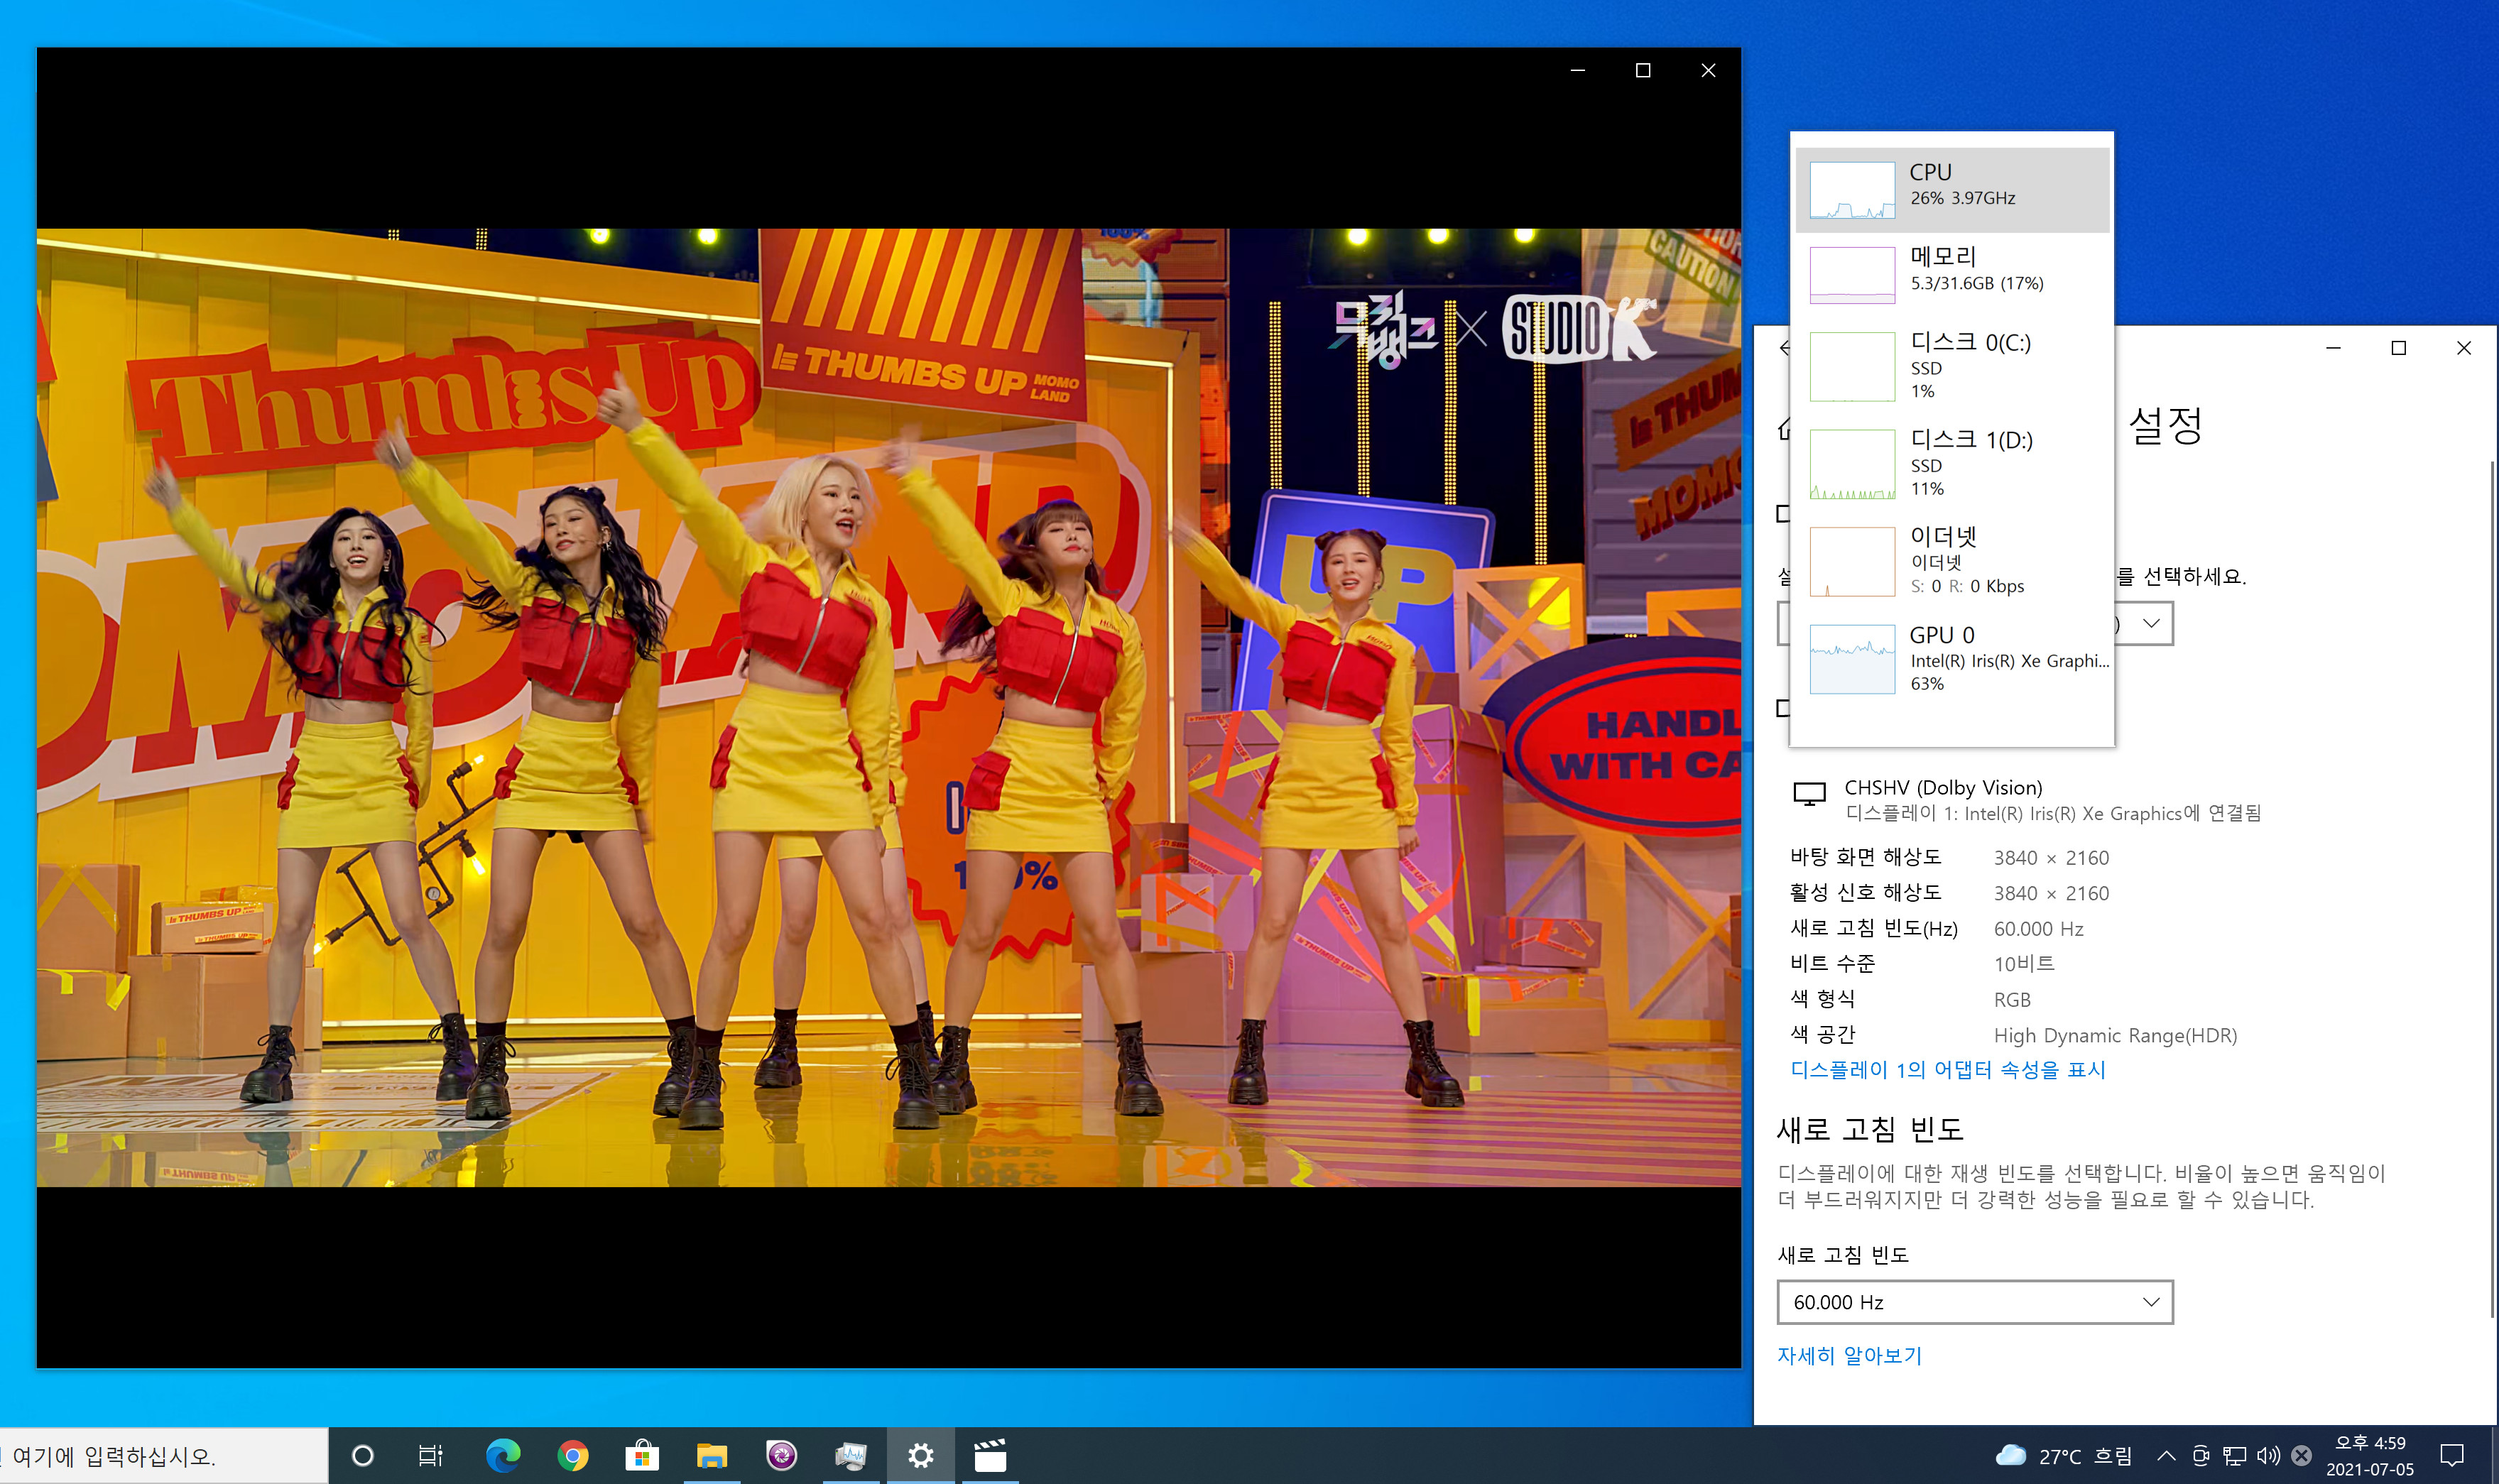Open the notification action center icon
The height and width of the screenshot is (1484, 2499).
[x=2452, y=1455]
